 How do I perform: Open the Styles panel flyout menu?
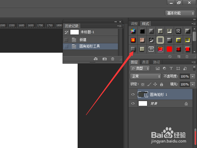(x=194, y=23)
